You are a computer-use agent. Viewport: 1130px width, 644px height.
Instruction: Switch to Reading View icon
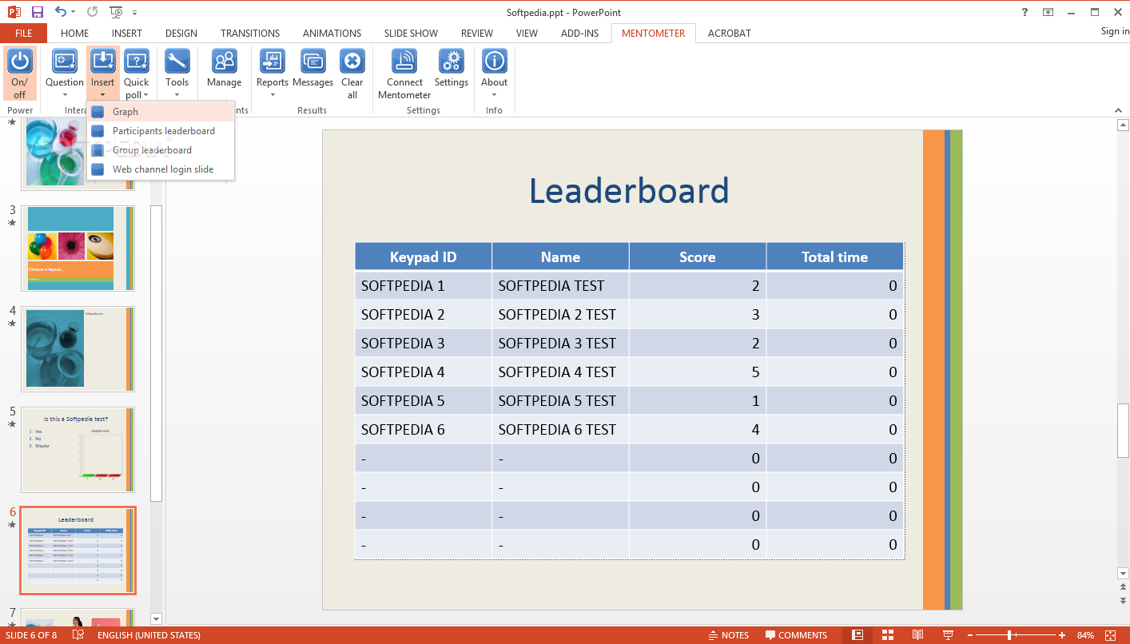coord(917,635)
